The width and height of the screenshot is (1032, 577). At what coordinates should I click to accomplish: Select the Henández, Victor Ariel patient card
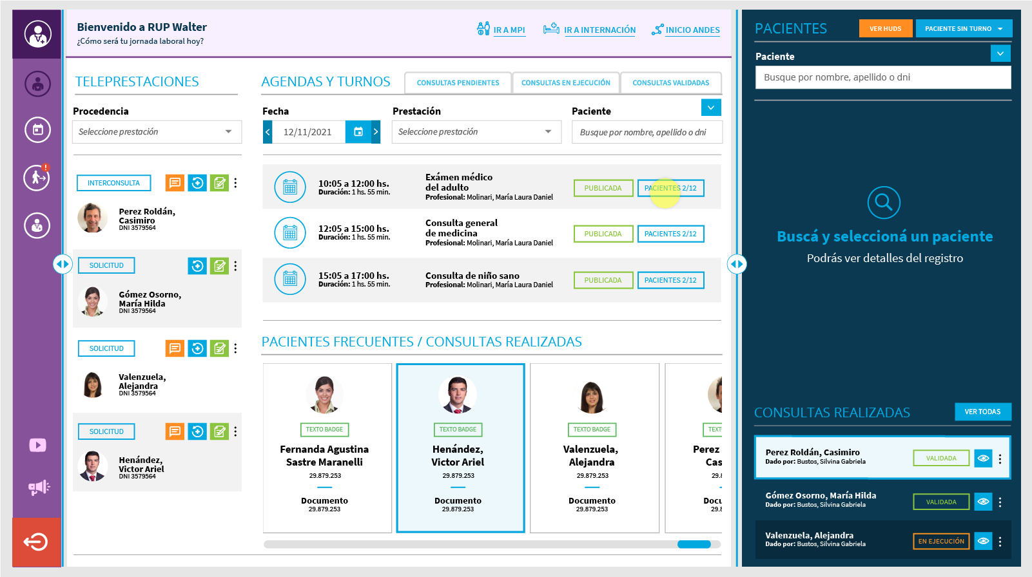click(x=460, y=448)
